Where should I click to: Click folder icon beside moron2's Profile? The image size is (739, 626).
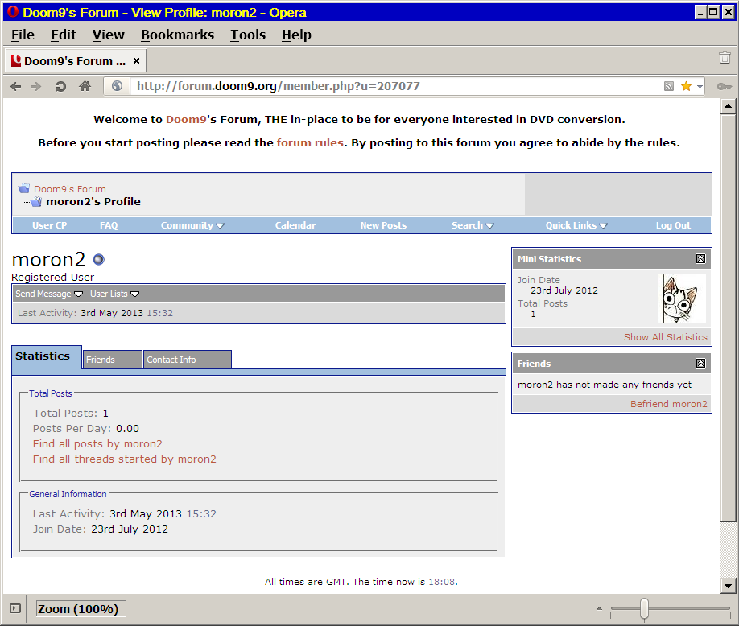point(35,202)
